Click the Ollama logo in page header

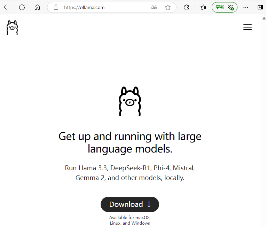coord(12,28)
